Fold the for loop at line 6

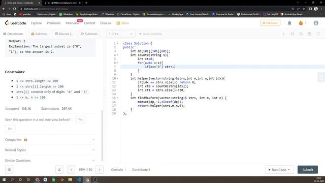click(117, 63)
